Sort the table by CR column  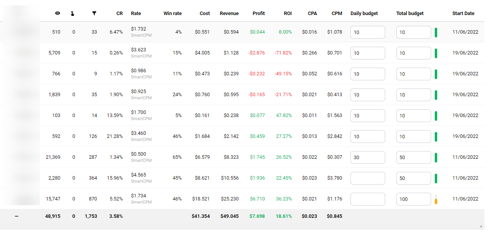[119, 14]
